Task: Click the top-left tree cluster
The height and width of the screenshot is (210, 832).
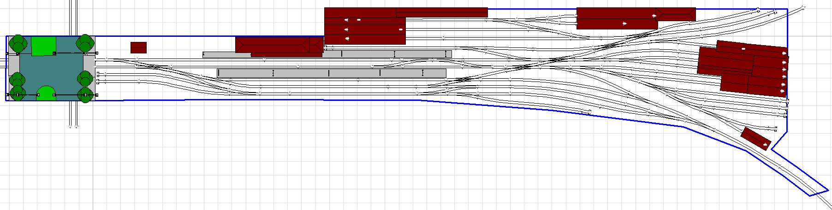Action: coord(18,43)
